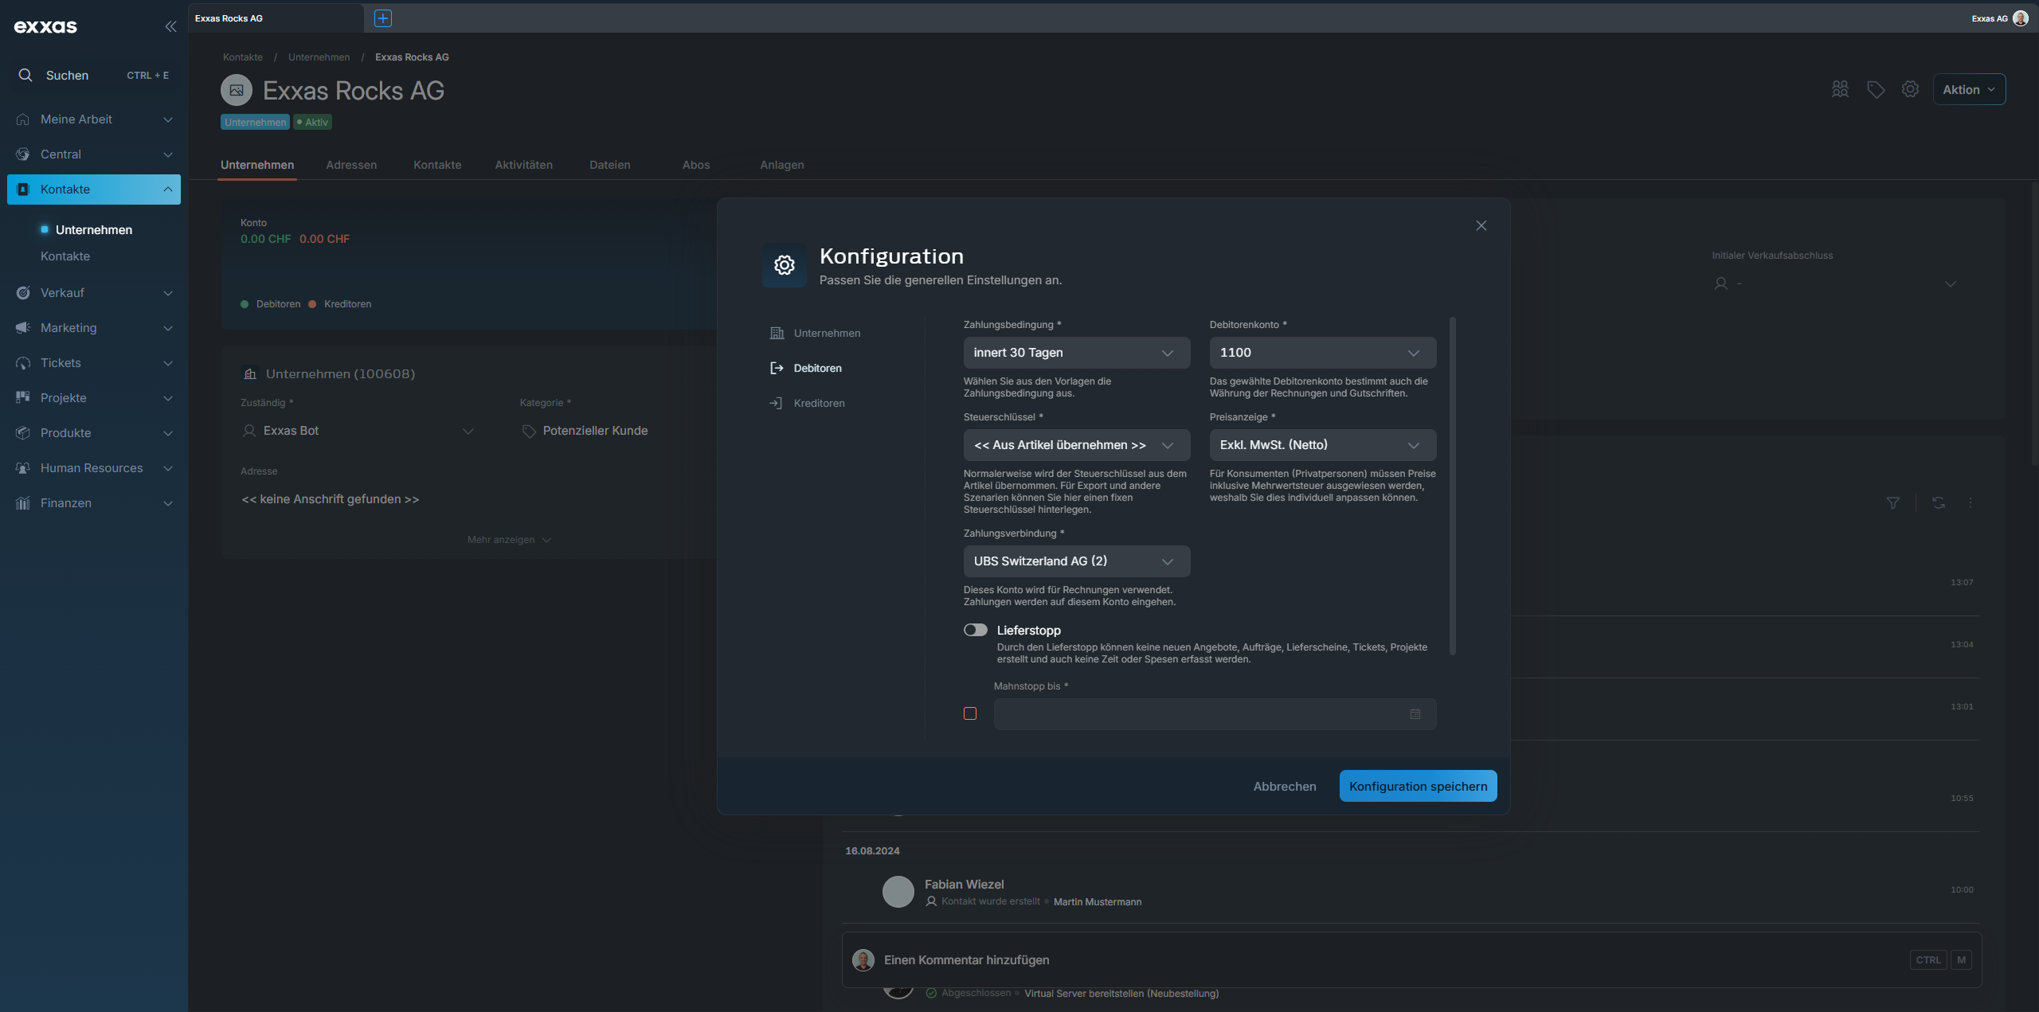The width and height of the screenshot is (2039, 1012).
Task: Click the filter icon in the activity list
Action: (x=1893, y=502)
